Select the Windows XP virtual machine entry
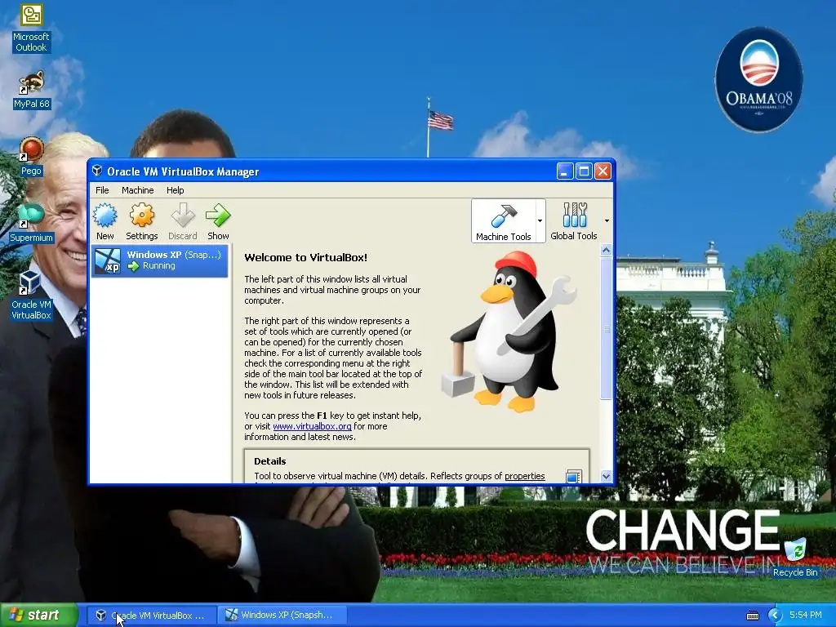 point(161,260)
